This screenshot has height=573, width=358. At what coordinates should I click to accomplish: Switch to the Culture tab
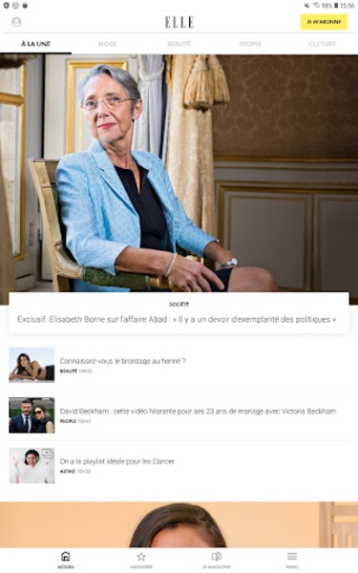[322, 44]
